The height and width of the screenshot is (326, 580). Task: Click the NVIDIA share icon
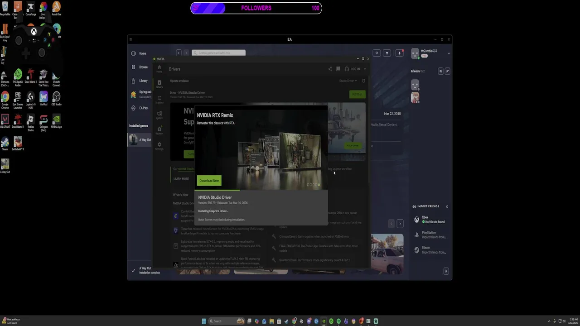[330, 69]
